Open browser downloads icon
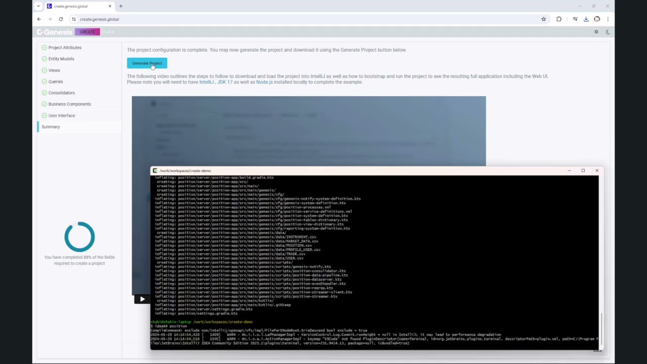647x364 pixels. pyautogui.click(x=586, y=19)
